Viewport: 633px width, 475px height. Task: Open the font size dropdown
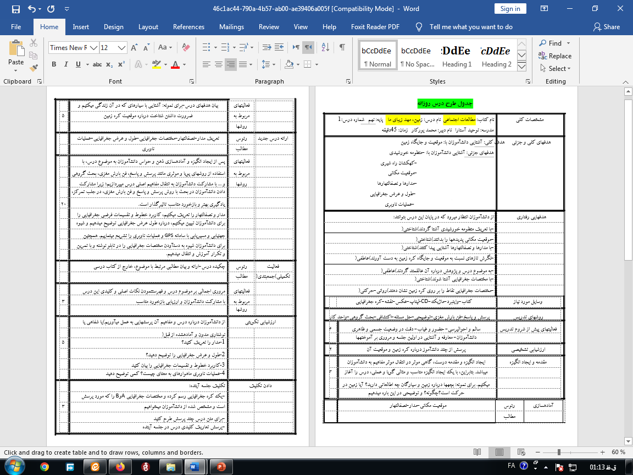pyautogui.click(x=122, y=48)
